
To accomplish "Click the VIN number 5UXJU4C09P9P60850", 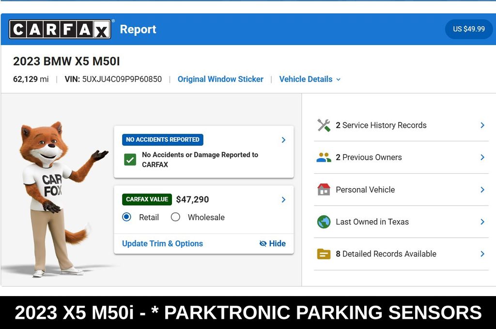I will [122, 79].
